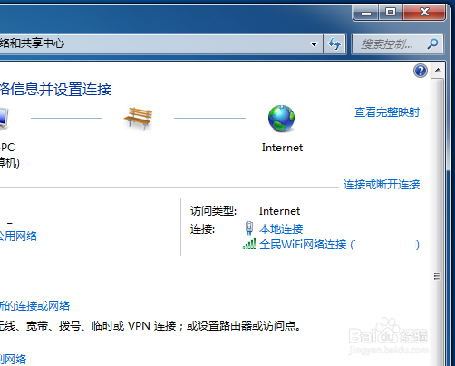Click the 连接: label
Viewport: 455px width, 366px height.
point(202,229)
